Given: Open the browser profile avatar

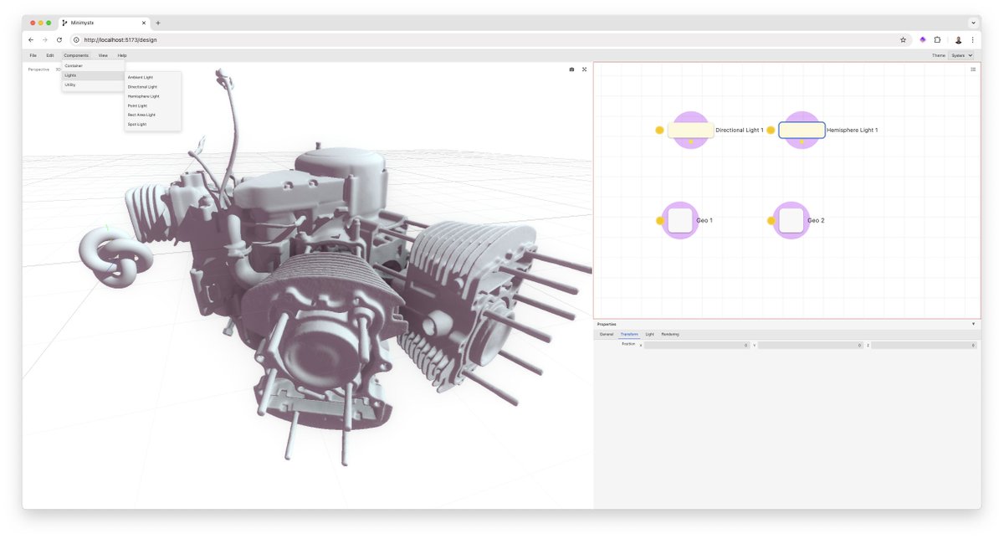Looking at the screenshot, I should (x=959, y=39).
